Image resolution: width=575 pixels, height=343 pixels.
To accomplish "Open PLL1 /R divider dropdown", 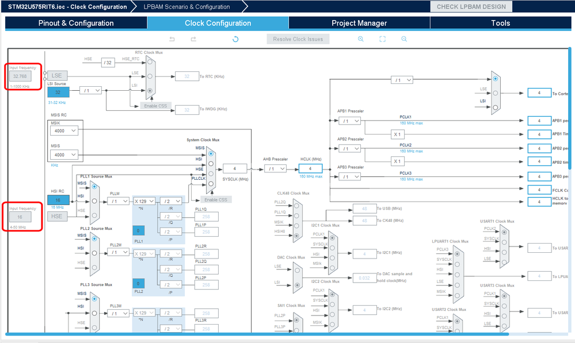I will [x=171, y=201].
